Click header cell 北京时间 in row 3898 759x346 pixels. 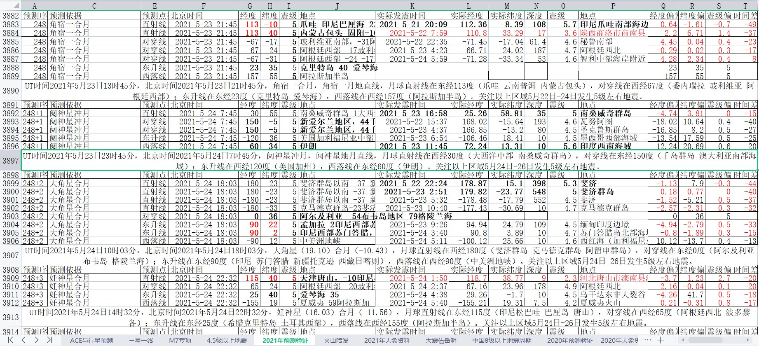tap(204, 175)
